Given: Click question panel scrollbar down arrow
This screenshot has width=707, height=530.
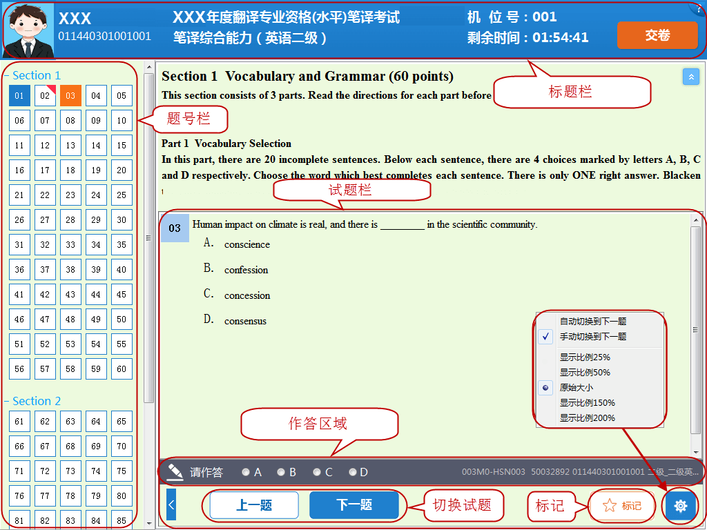Looking at the screenshot, I should point(696,452).
